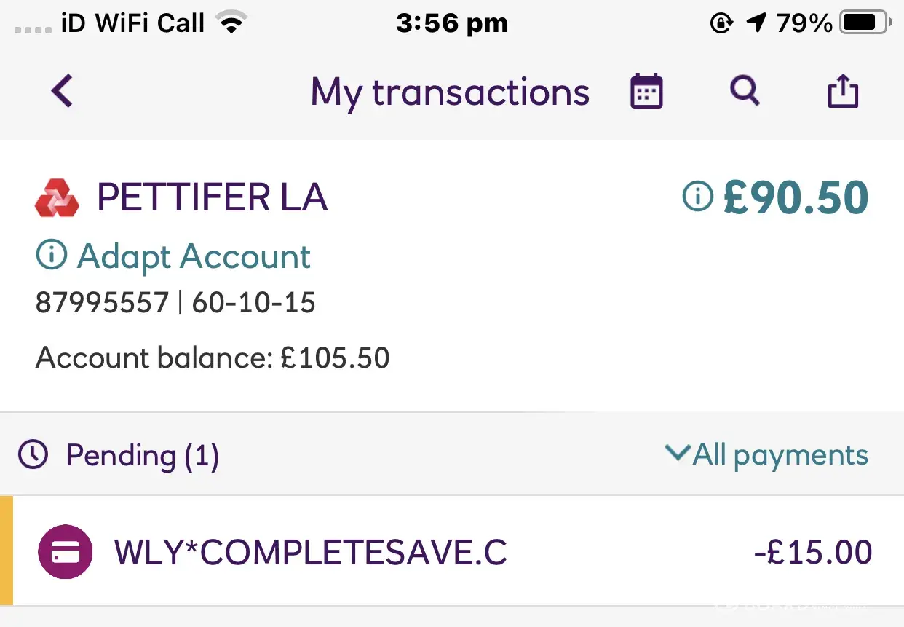
Task: Tap the red NatWest logo
Action: (57, 198)
